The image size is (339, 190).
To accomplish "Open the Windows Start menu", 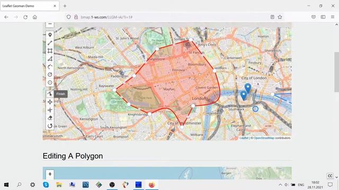I will pos(6,185).
